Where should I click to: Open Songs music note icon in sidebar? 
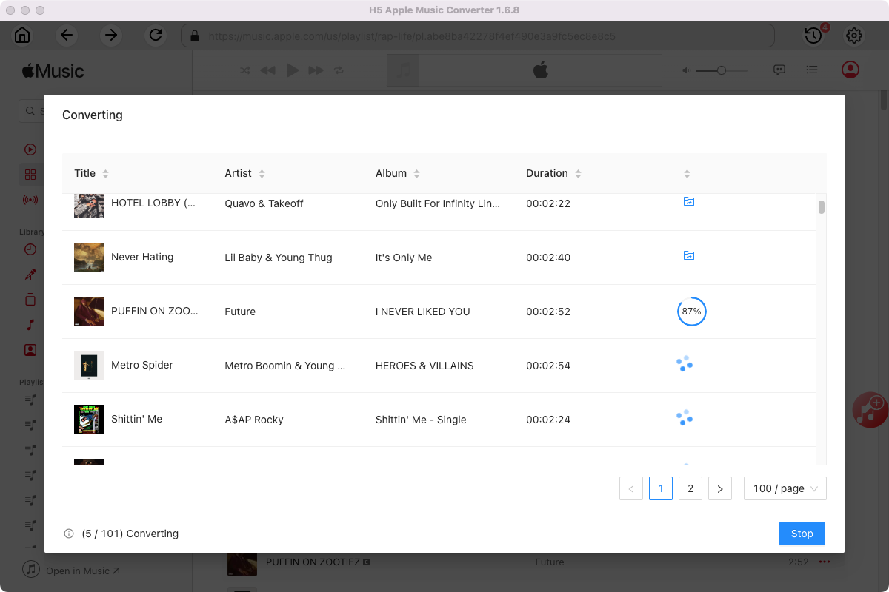click(x=30, y=325)
